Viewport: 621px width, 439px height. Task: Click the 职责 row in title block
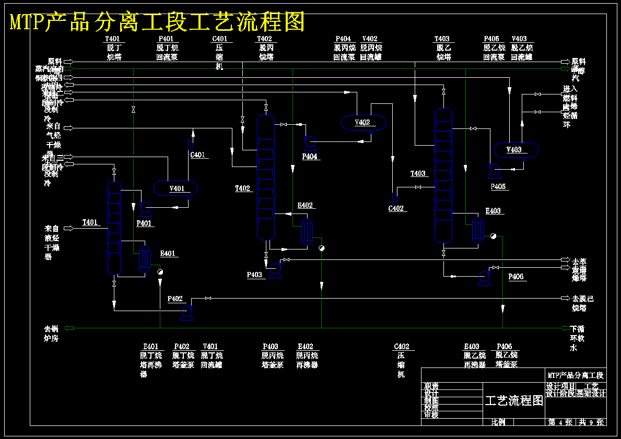coord(452,386)
